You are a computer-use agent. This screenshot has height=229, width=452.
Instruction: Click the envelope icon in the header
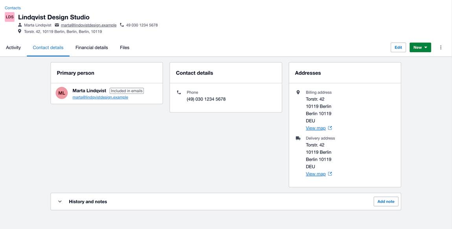pos(57,25)
